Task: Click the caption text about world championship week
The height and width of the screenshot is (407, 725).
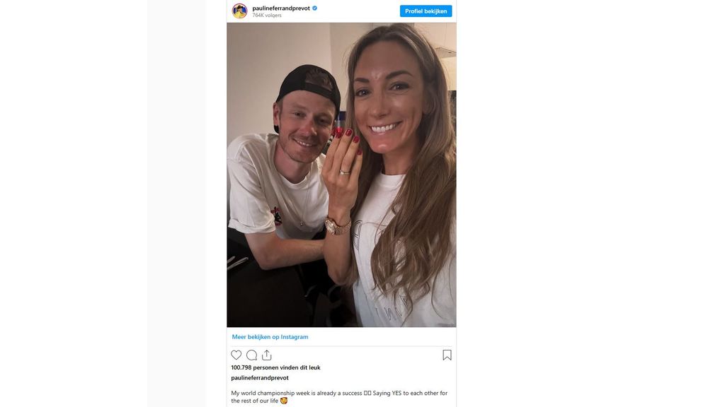Action: pos(339,397)
